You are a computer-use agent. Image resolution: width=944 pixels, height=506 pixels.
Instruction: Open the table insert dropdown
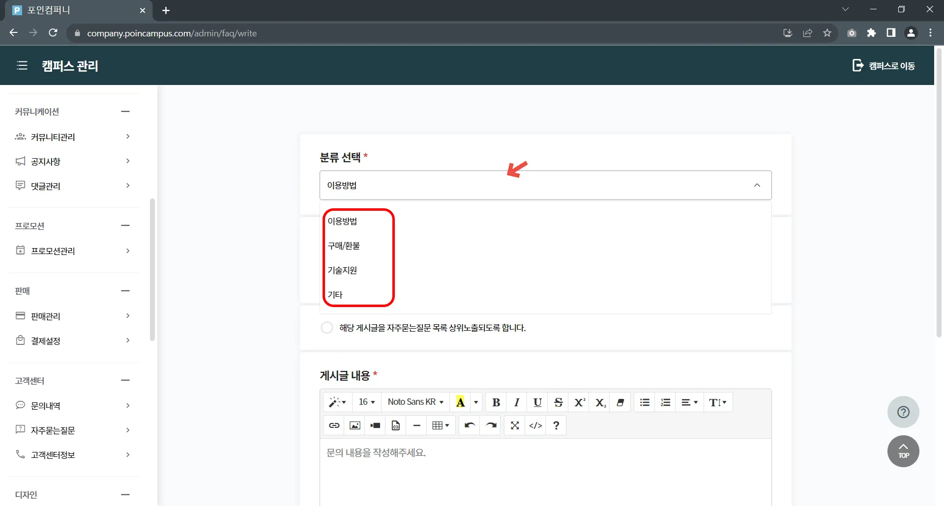point(441,425)
